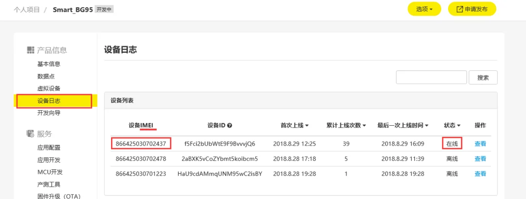Click device ID 2aBXK5vCoZYbmt5koibcm5
Screen dimensions: 526x199
tap(220, 159)
